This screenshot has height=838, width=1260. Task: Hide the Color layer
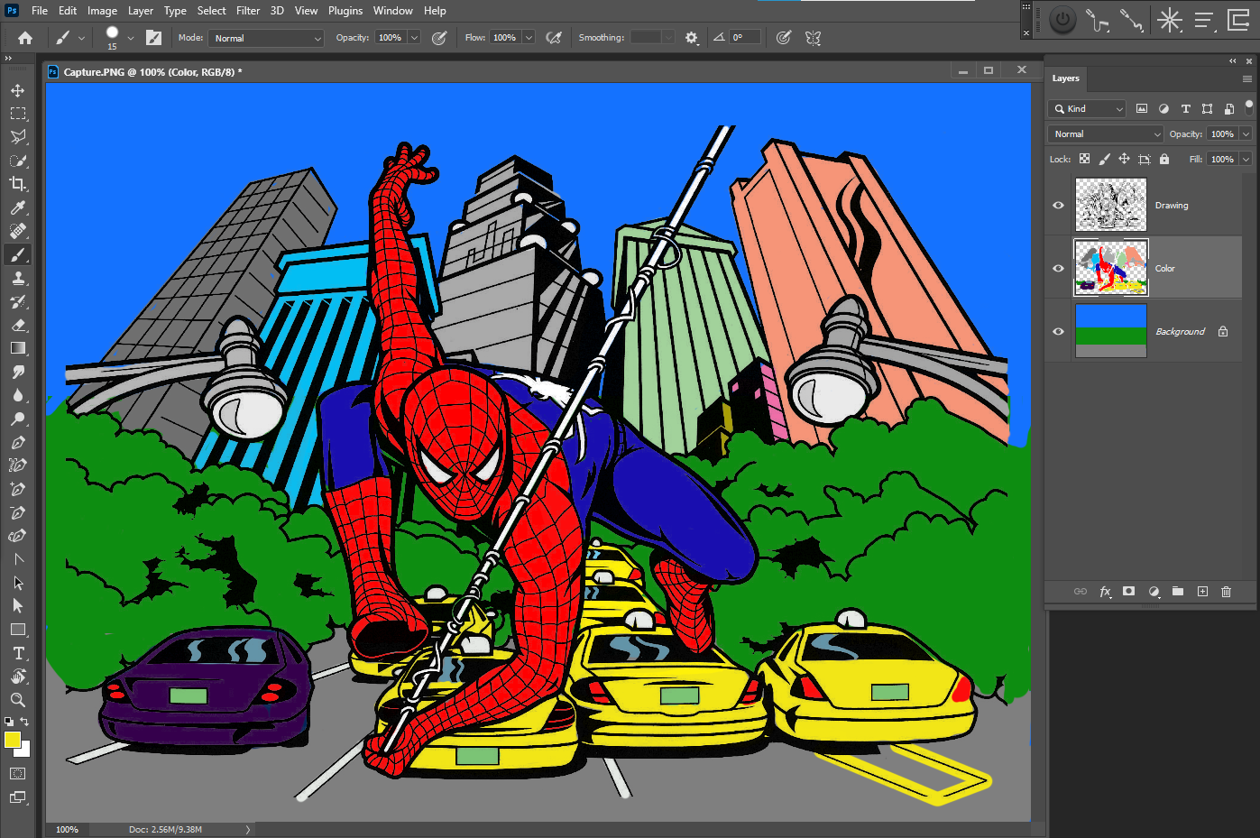1058,268
